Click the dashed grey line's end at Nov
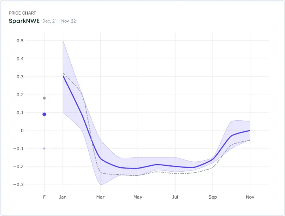The image size is (285, 216). click(250, 140)
